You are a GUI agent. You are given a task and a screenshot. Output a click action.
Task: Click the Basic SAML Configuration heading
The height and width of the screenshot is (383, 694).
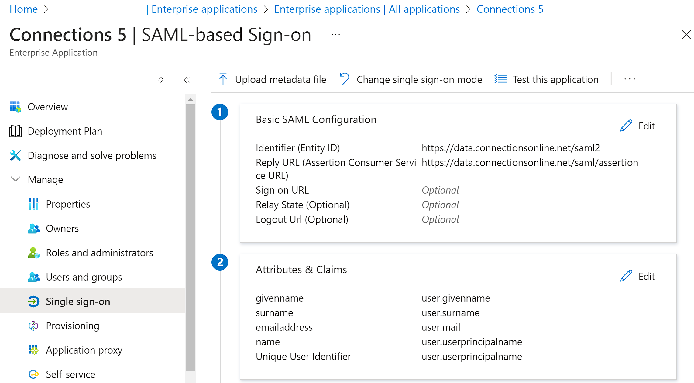coord(316,119)
